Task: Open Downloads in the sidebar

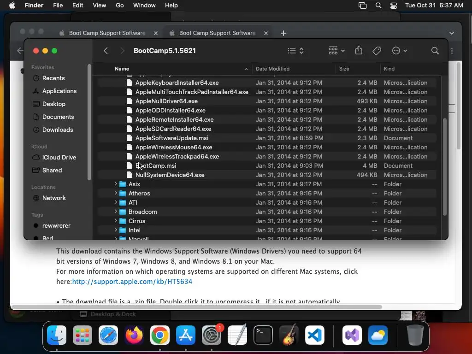Action: pyautogui.click(x=58, y=130)
